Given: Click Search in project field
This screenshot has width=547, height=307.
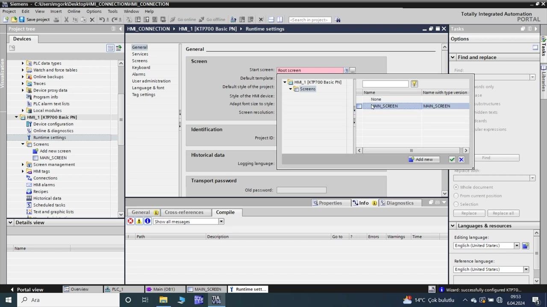Looking at the screenshot, I should pos(310,20).
